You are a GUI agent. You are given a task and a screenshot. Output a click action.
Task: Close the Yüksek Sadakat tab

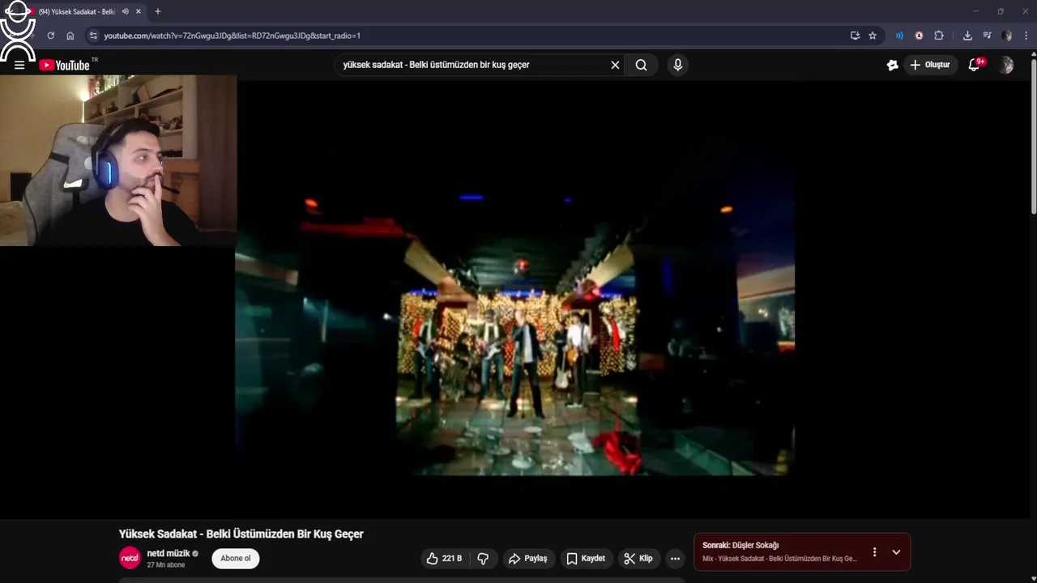click(139, 11)
